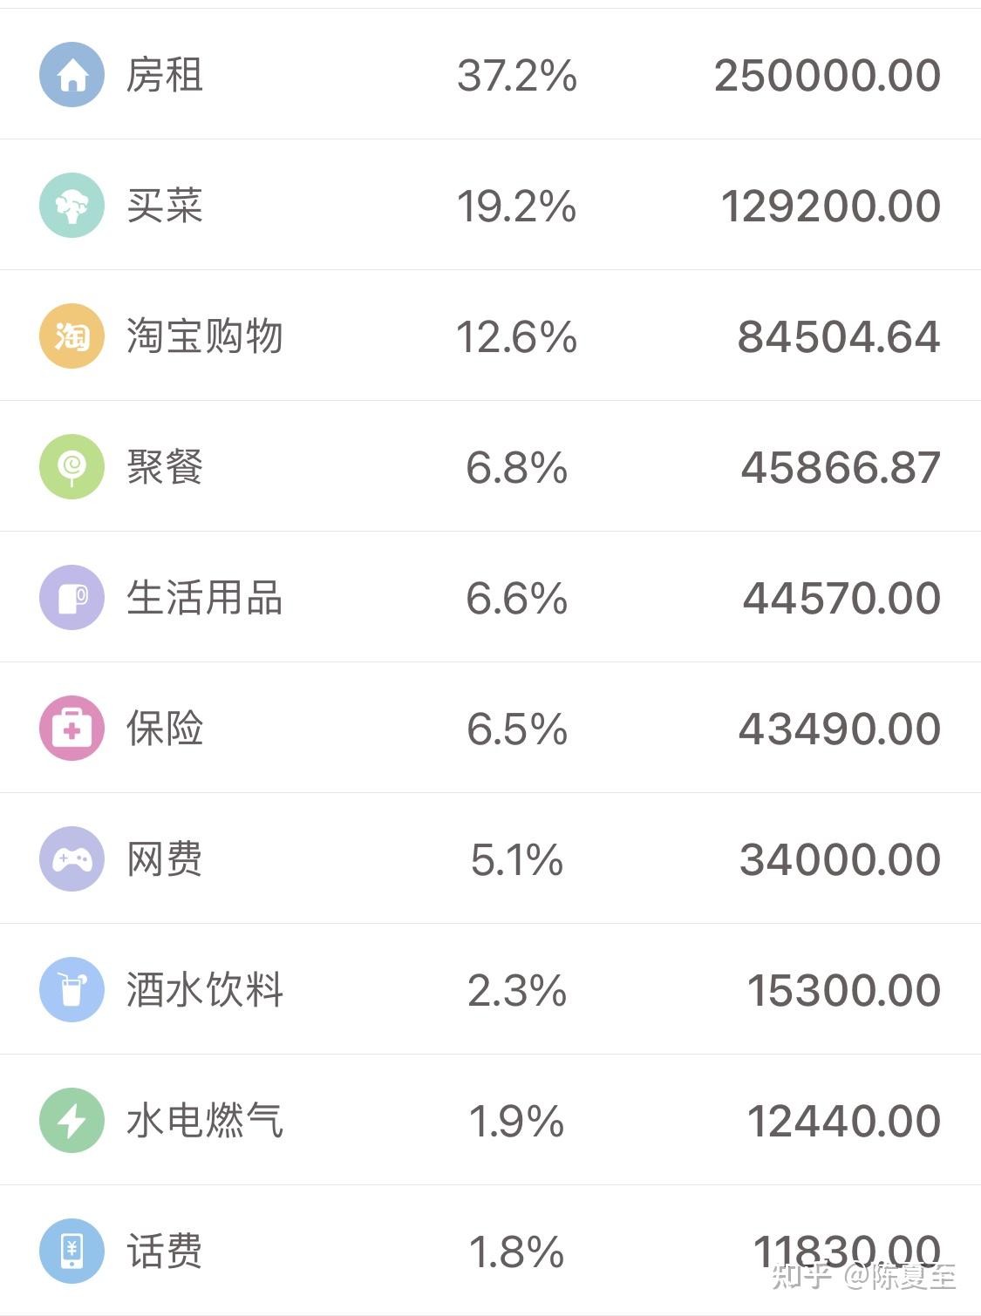The image size is (981, 1316).
Task: Tap the pink 保险 medical kit icon
Action: tap(72, 729)
